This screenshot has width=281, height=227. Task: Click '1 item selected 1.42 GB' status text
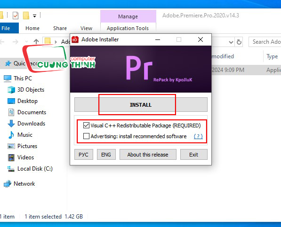pyautogui.click(x=54, y=217)
